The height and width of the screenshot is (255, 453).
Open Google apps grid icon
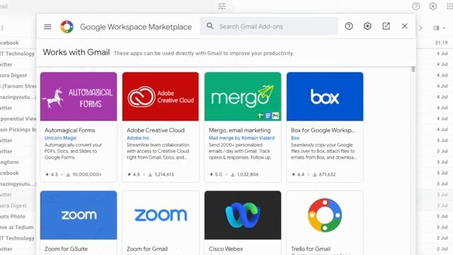450,6
